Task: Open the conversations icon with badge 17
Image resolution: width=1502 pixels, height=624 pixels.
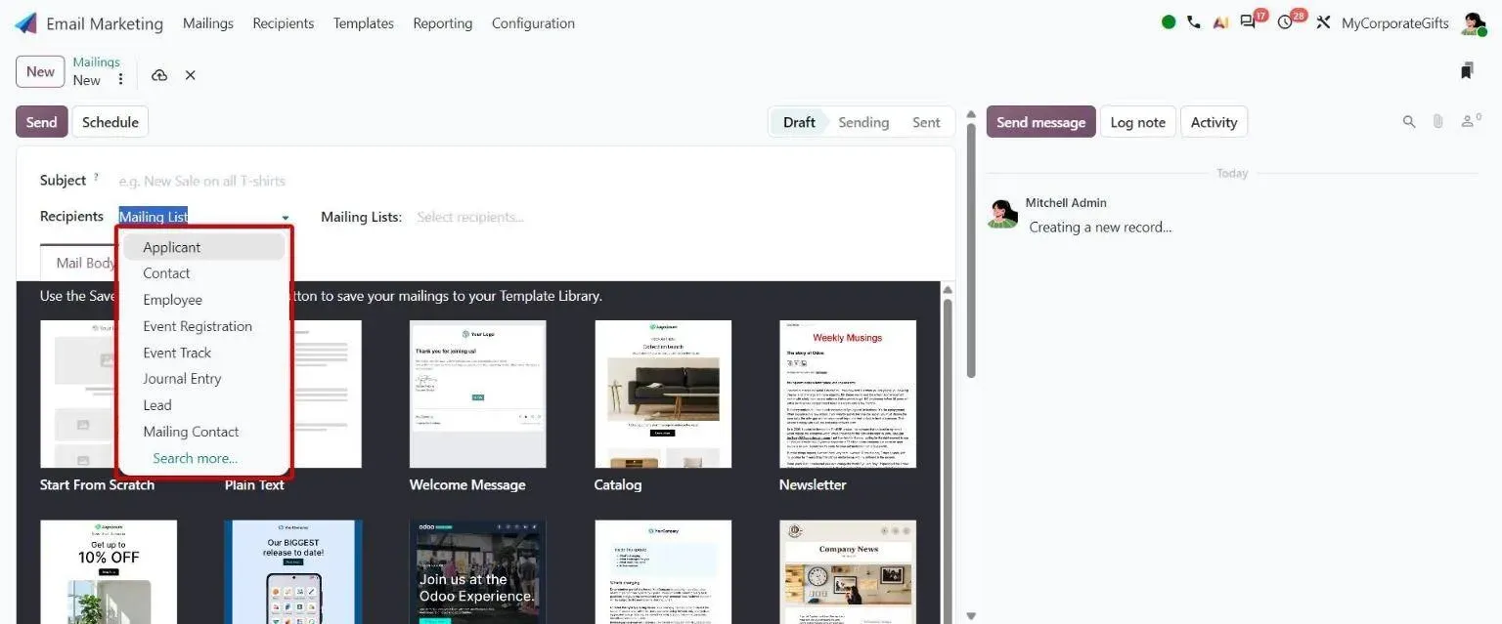Action: tap(1249, 22)
